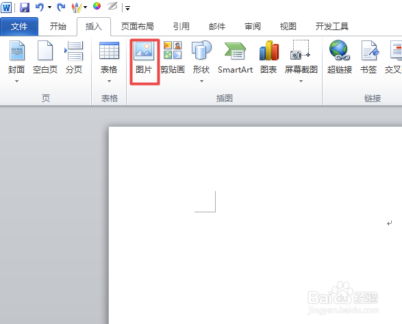402x324 pixels.
Task: Click the Word application icon in title bar
Action: 6,7
